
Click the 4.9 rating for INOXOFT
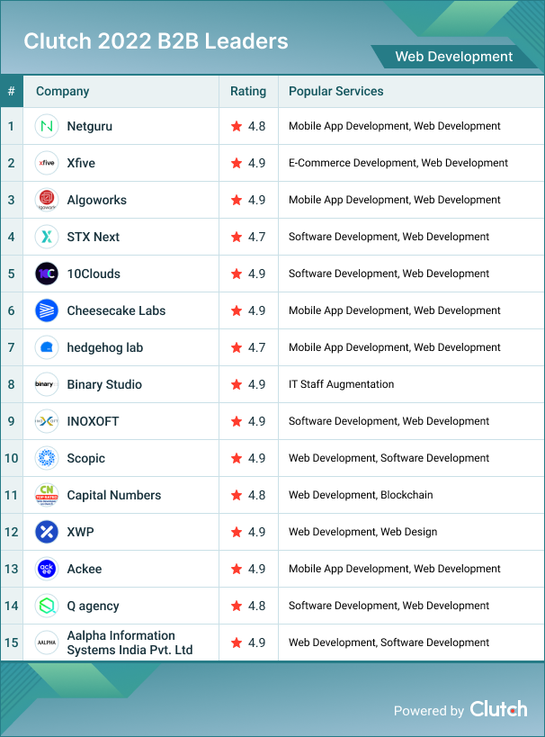tap(256, 421)
